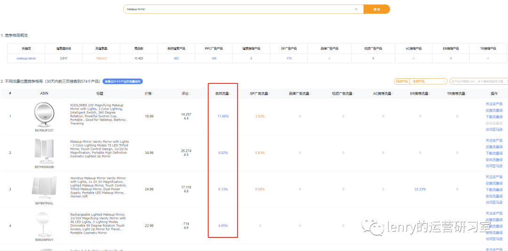Viewport: 508px width, 251px height.
Task: Click 关注该产品 for Wondruz row
Action: [x=494, y=177]
